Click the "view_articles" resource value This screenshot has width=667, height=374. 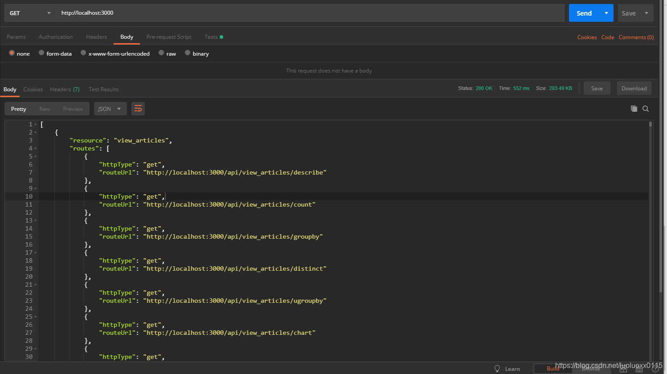(141, 141)
